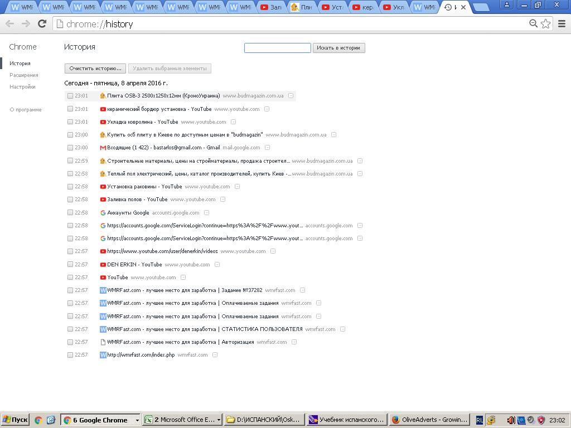Open dropdown menu for Аккаунты Google entry
Image resolution: width=571 pixels, height=428 pixels.
click(206, 213)
